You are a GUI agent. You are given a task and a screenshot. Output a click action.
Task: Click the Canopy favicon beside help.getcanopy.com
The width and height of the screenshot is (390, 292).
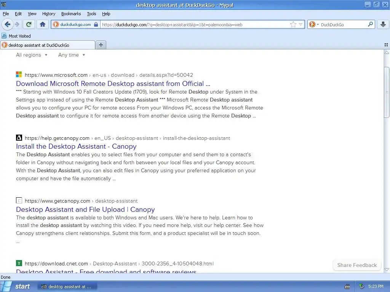(19, 138)
